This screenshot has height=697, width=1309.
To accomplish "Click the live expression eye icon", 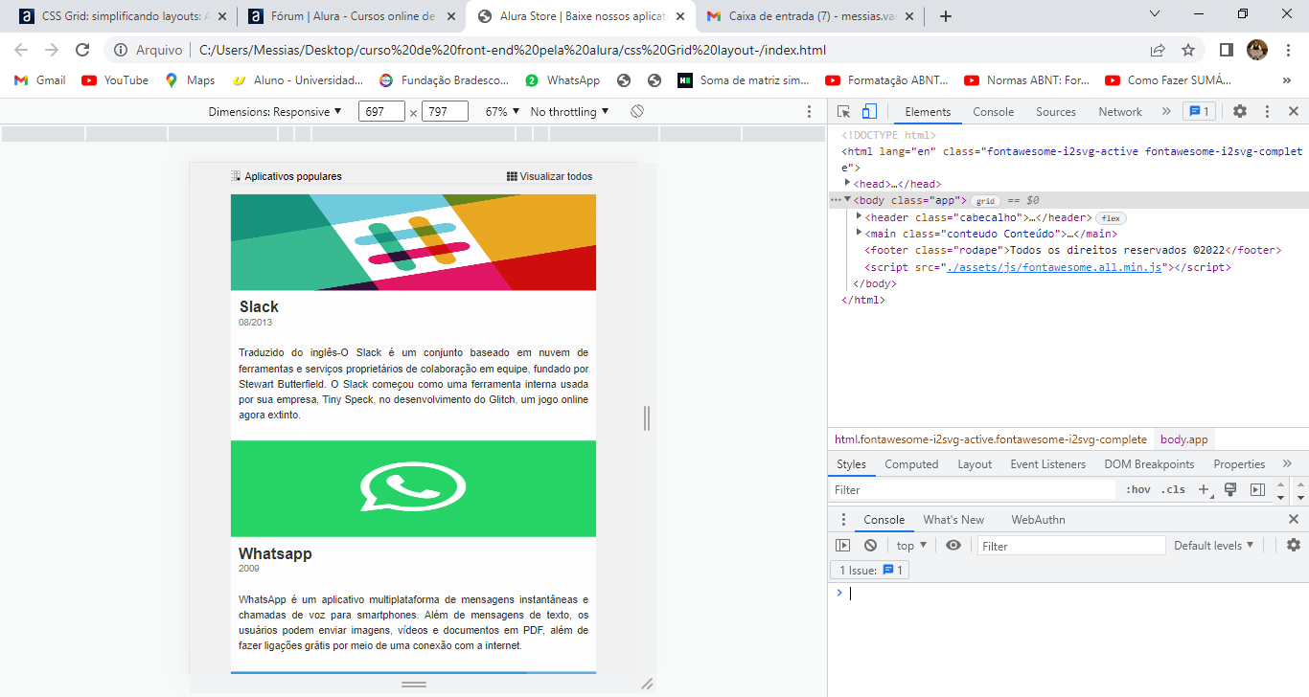I will tap(953, 546).
